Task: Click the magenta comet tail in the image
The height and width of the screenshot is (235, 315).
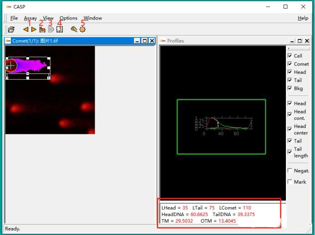Action: tap(31, 65)
